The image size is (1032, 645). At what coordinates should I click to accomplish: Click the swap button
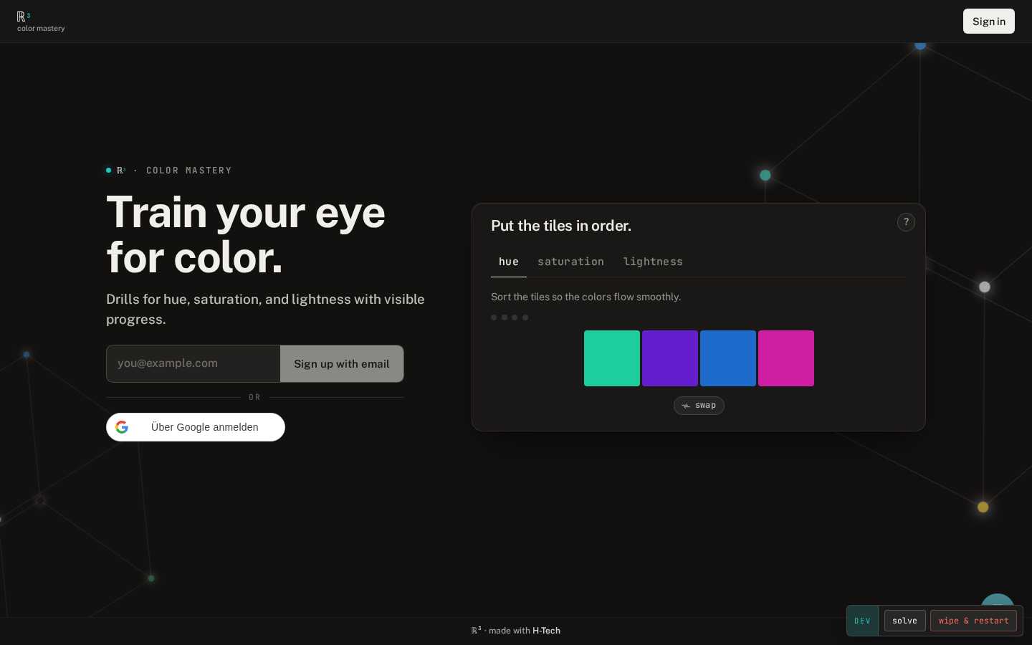point(699,406)
